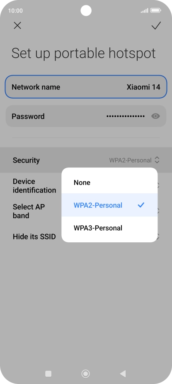Edit the Network name field Xiaomi 14
The image size is (172, 384).
point(86,87)
